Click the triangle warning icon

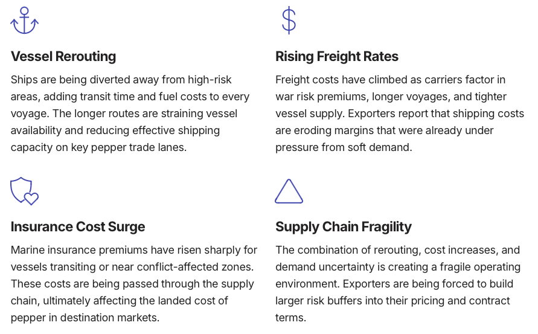289,191
